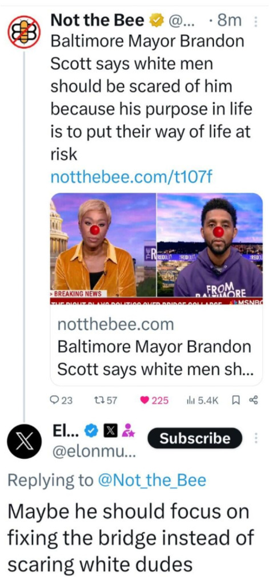Share the Not the Bee post

pos(253,400)
